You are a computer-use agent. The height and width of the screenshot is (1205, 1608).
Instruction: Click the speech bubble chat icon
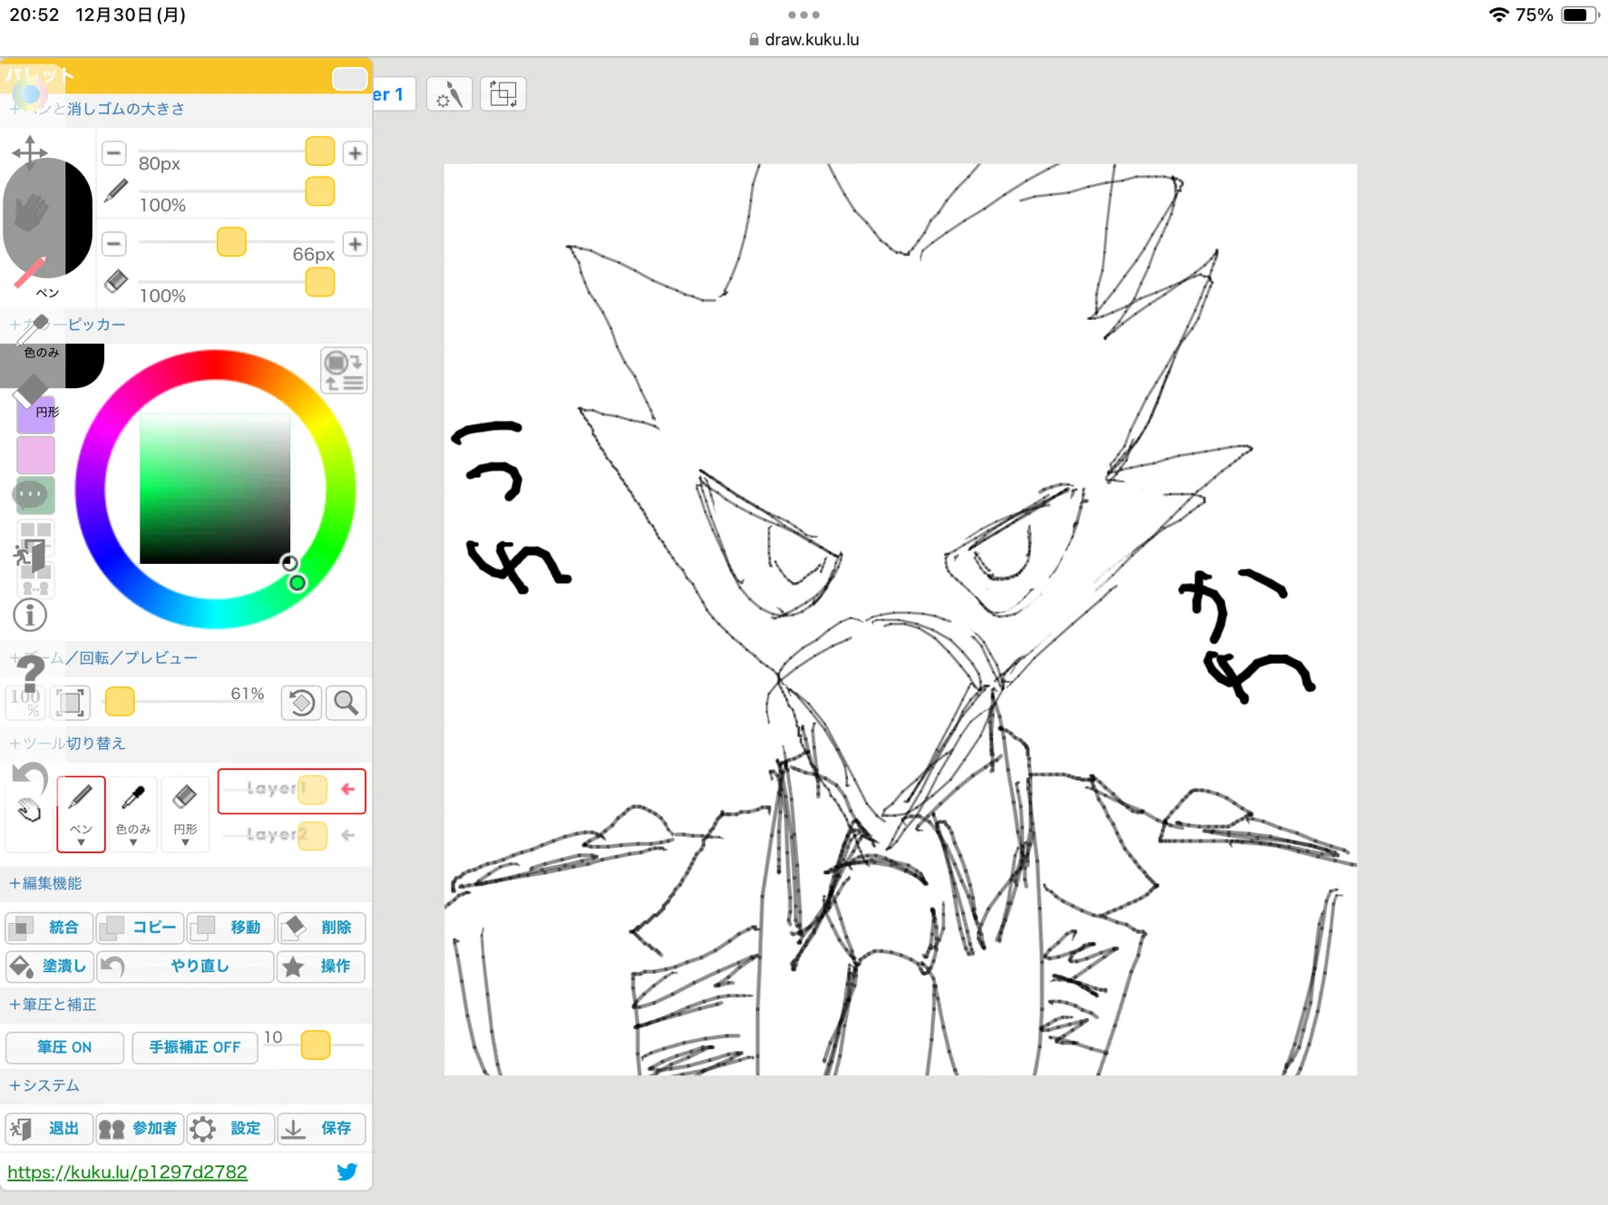[32, 494]
